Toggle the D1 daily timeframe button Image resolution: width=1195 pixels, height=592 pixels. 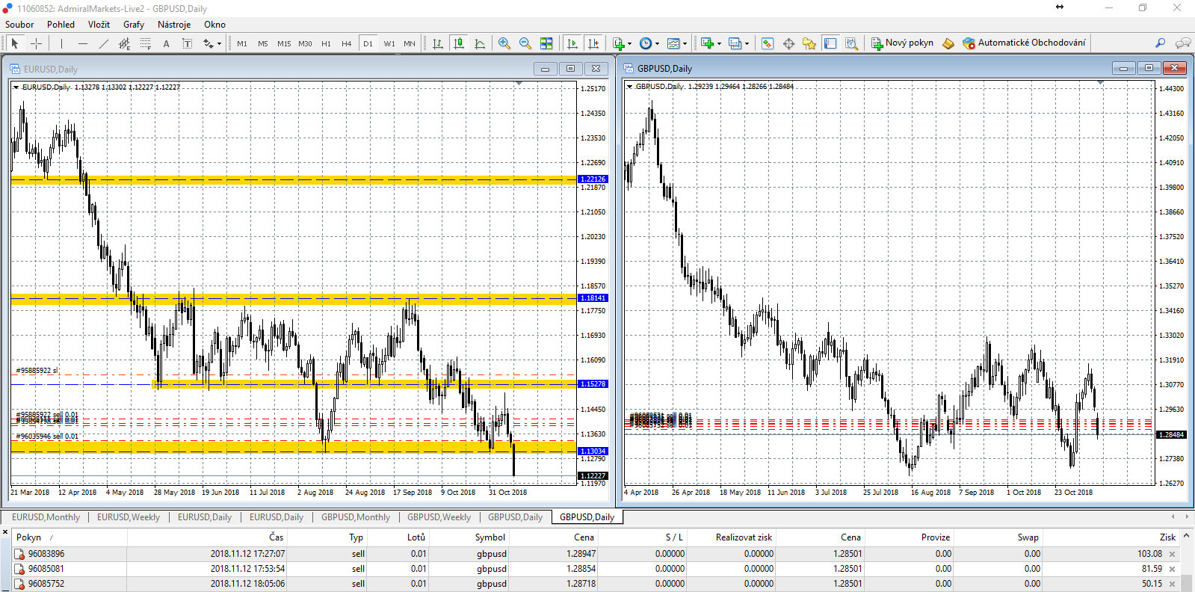coord(368,43)
